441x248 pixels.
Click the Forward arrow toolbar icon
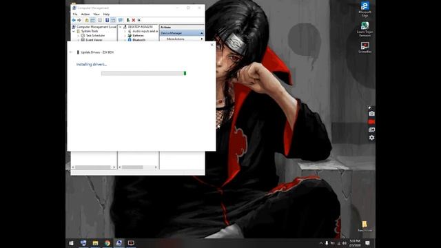[79, 20]
